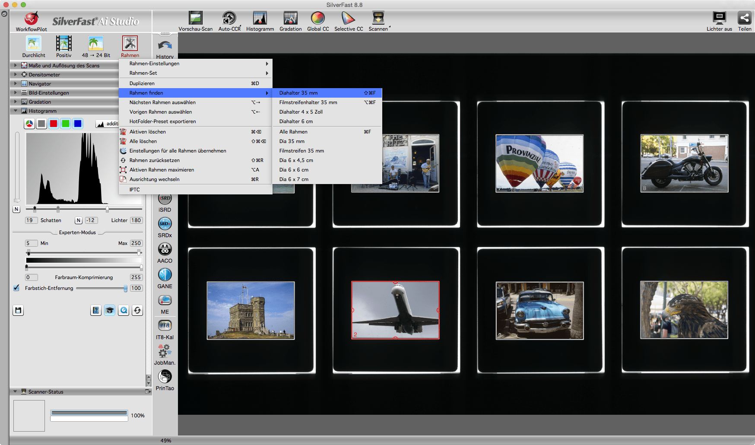
Task: Toggle the blue channel histogram button
Action: coord(78,124)
